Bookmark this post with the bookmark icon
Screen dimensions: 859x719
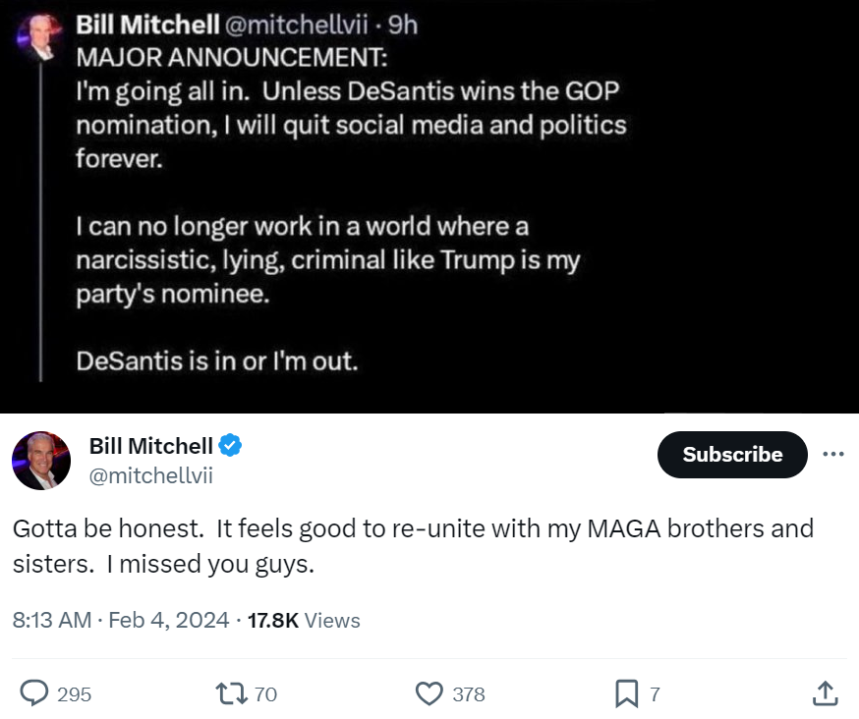[x=627, y=693]
